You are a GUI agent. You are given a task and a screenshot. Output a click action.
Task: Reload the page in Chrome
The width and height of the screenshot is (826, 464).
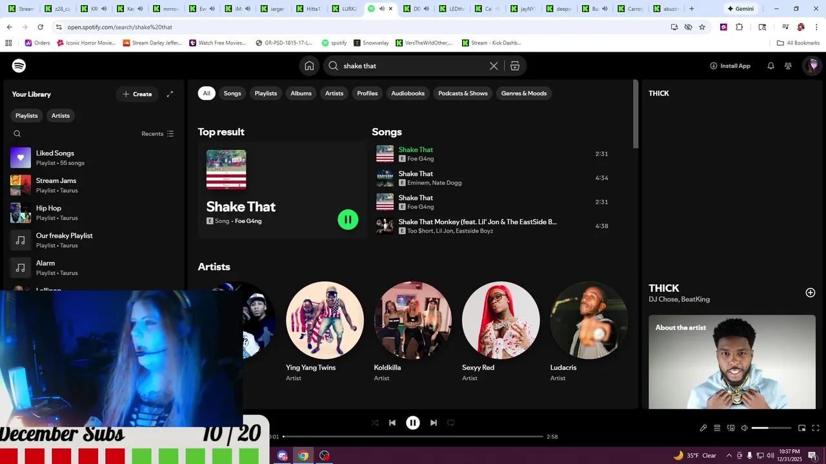[x=40, y=27]
